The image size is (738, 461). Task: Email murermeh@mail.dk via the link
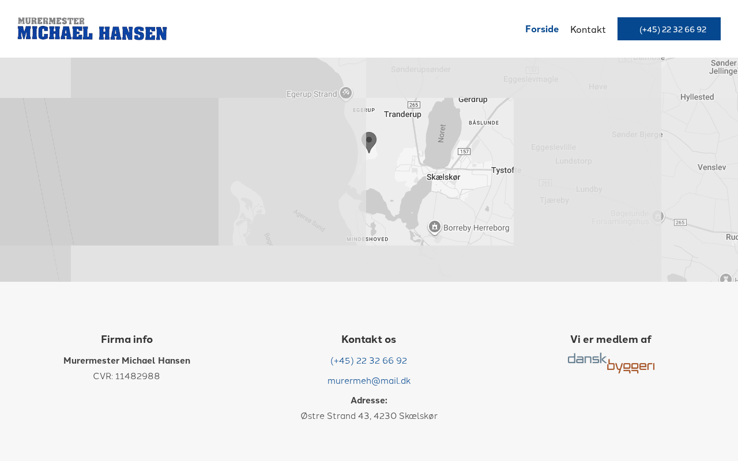(369, 380)
